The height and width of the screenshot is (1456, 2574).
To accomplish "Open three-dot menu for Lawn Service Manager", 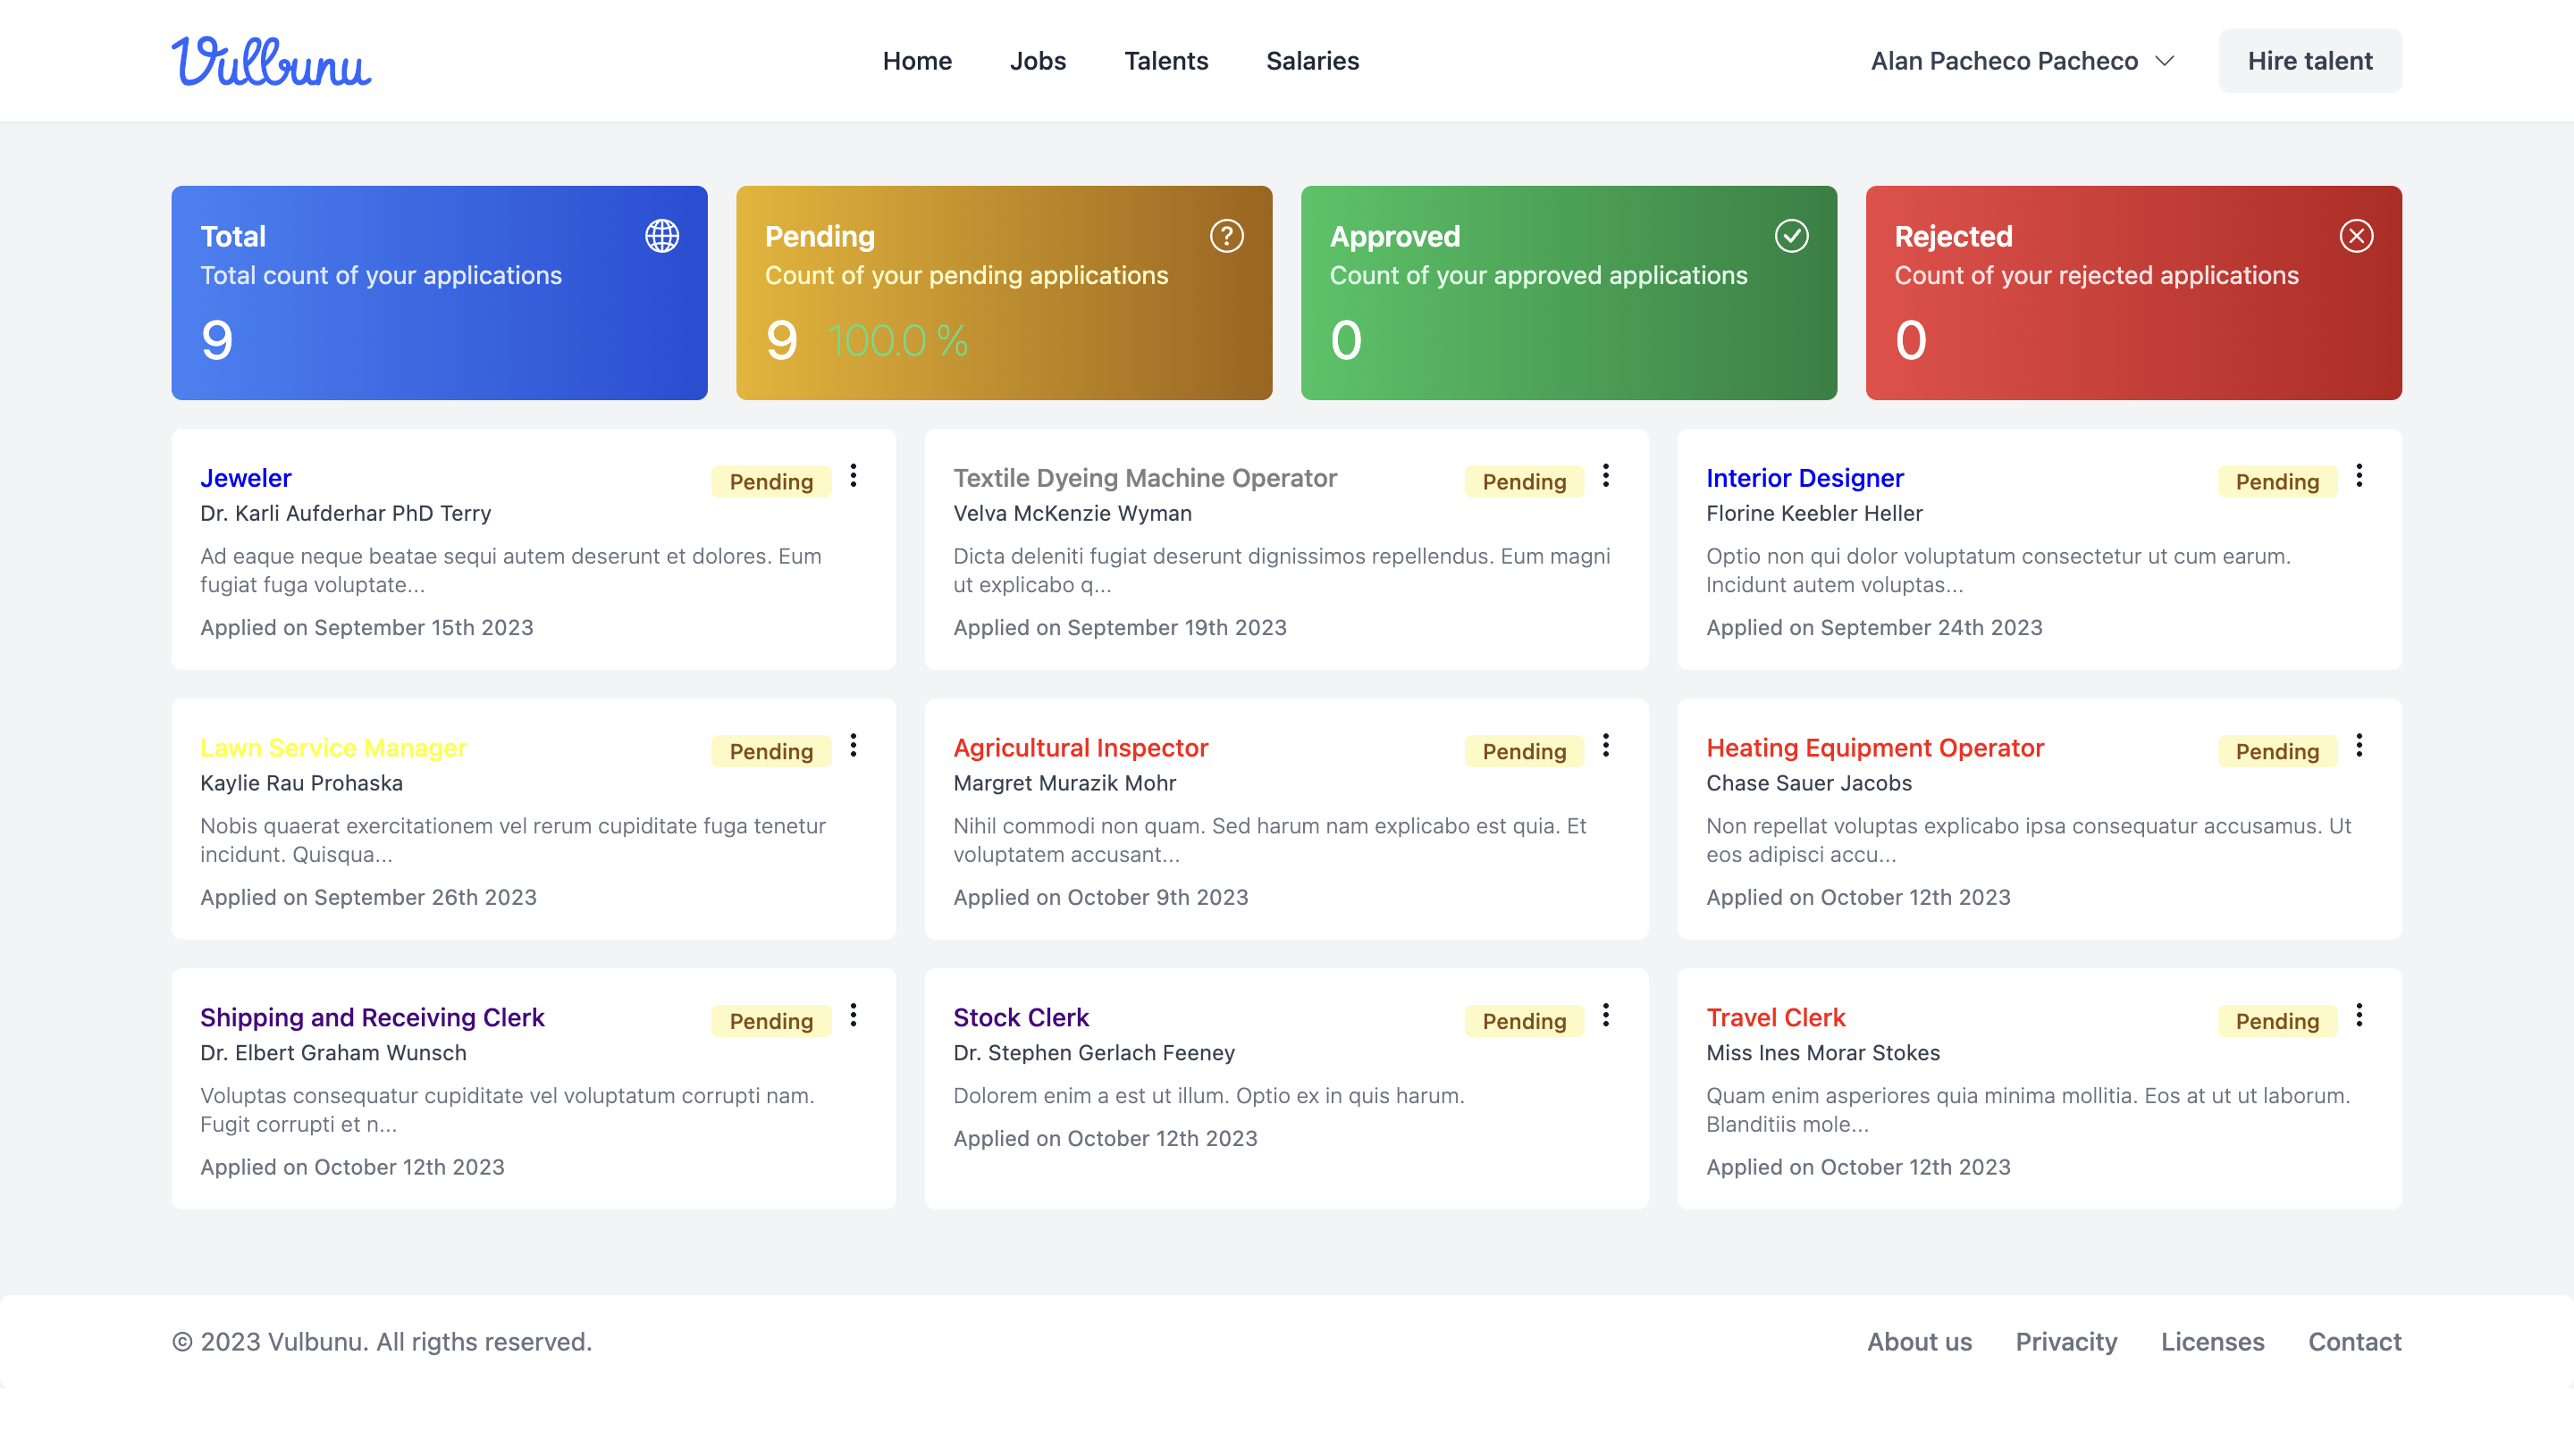I will coord(854,746).
